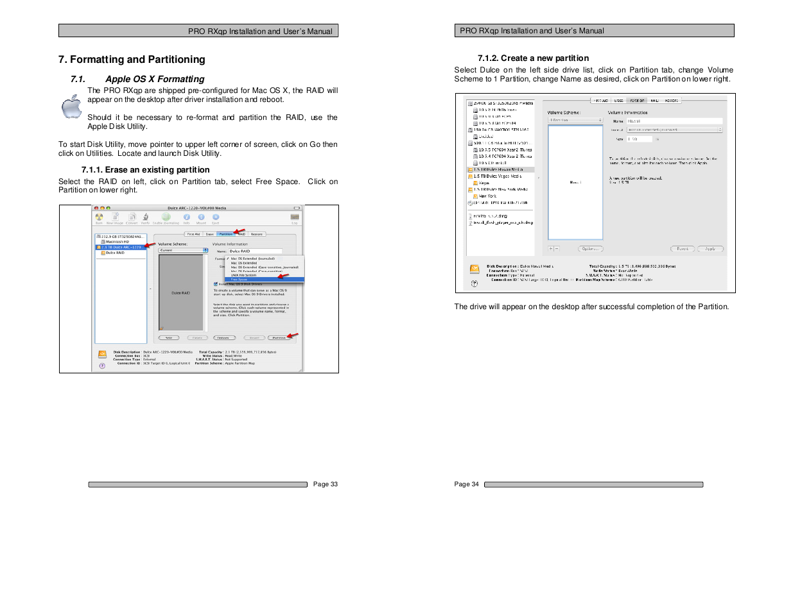Image resolution: width=793 pixels, height=612 pixels.
Task: Select 10.5.5 FCP604 Xsan2 iTunes volume
Action: (503, 149)
